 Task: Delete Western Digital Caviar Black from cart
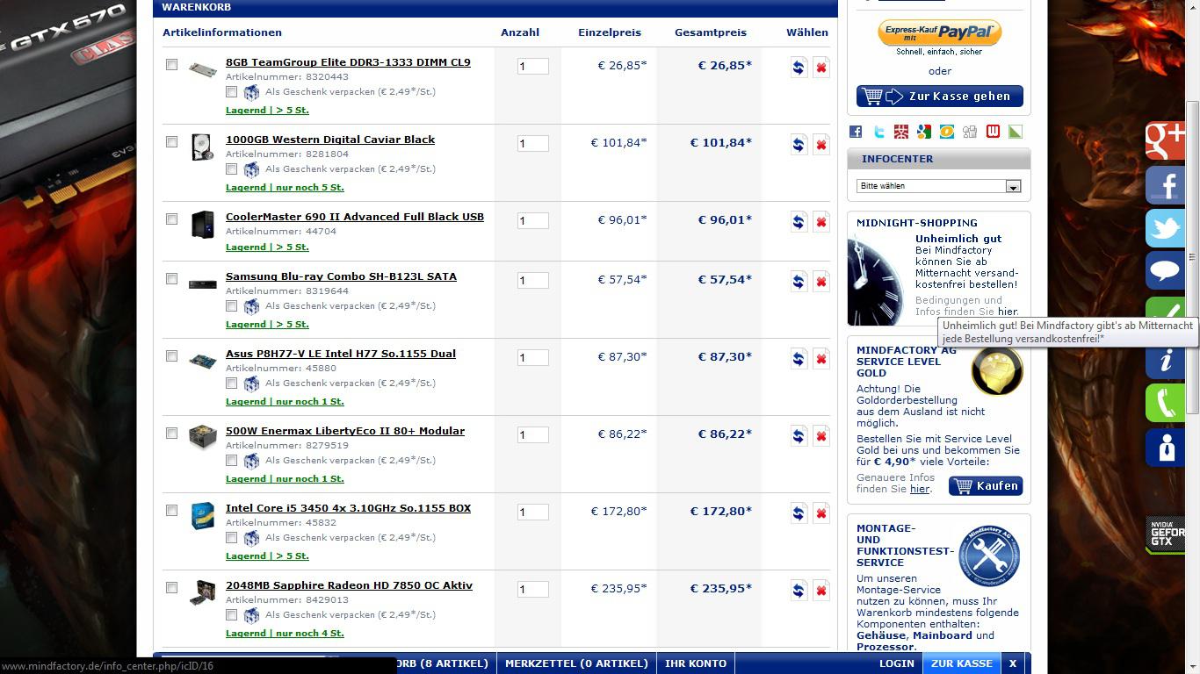821,145
